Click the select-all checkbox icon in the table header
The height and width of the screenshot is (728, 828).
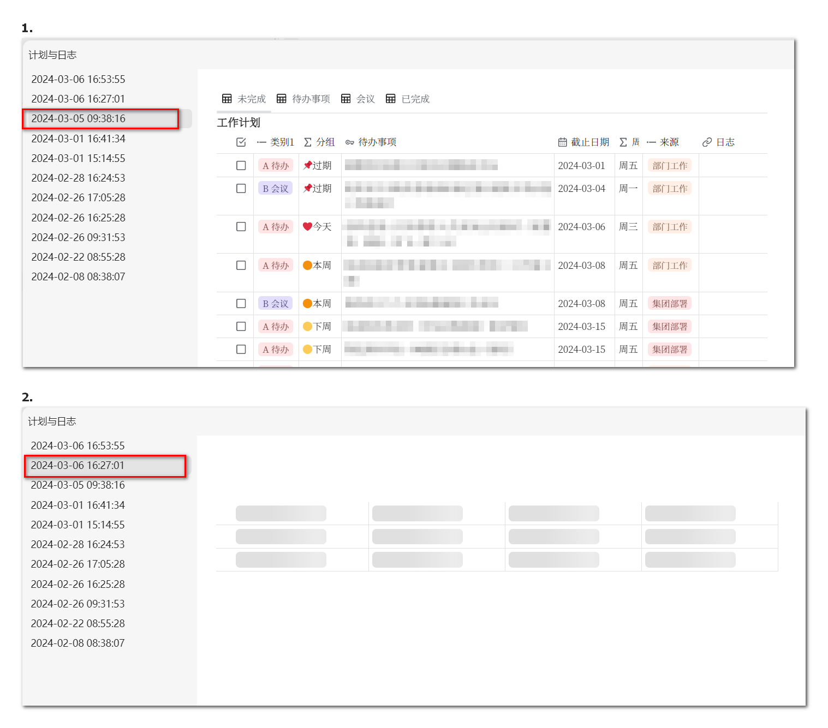pyautogui.click(x=241, y=142)
